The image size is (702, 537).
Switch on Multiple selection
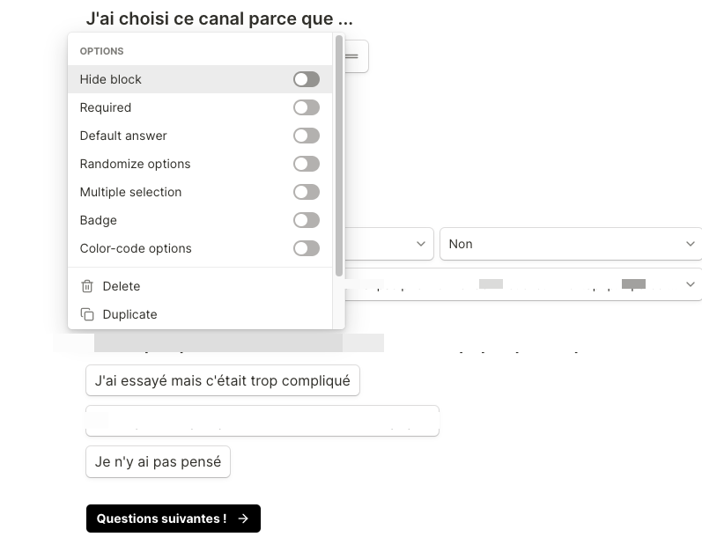pos(307,192)
